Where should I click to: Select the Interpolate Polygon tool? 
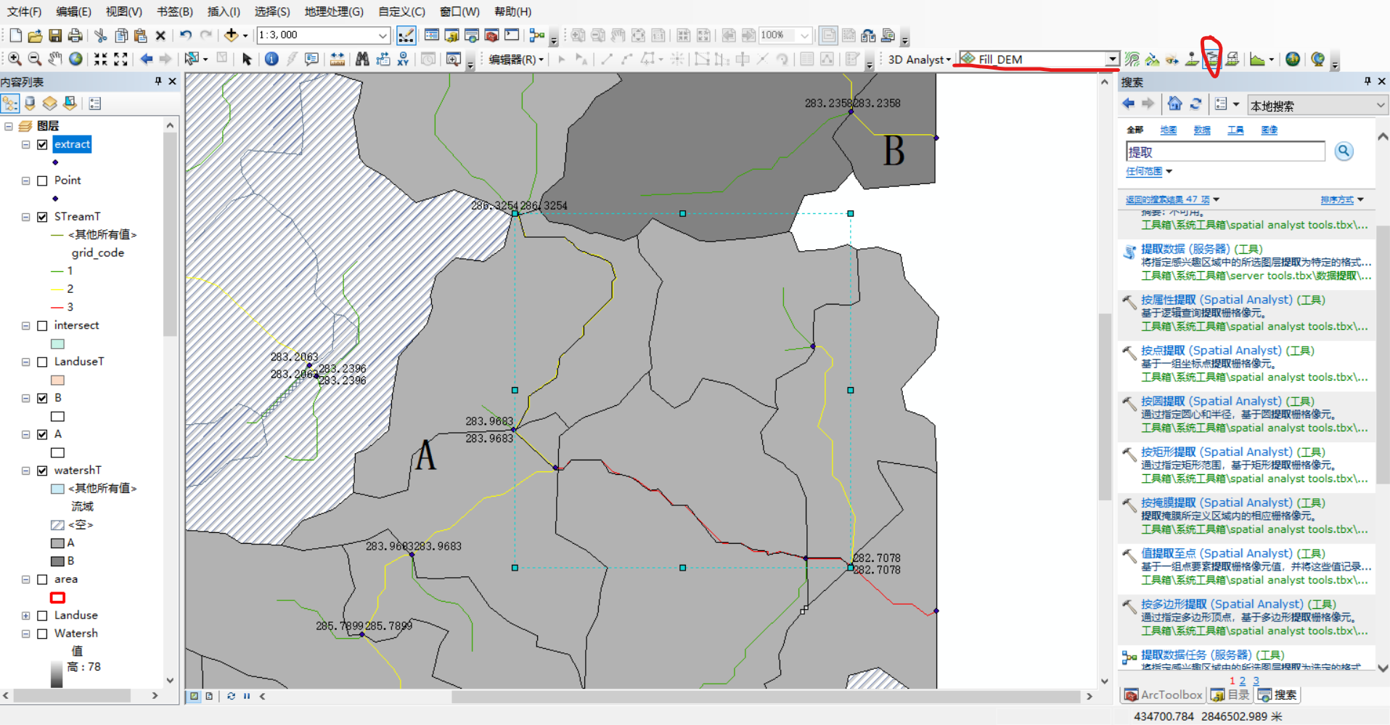tap(1232, 59)
